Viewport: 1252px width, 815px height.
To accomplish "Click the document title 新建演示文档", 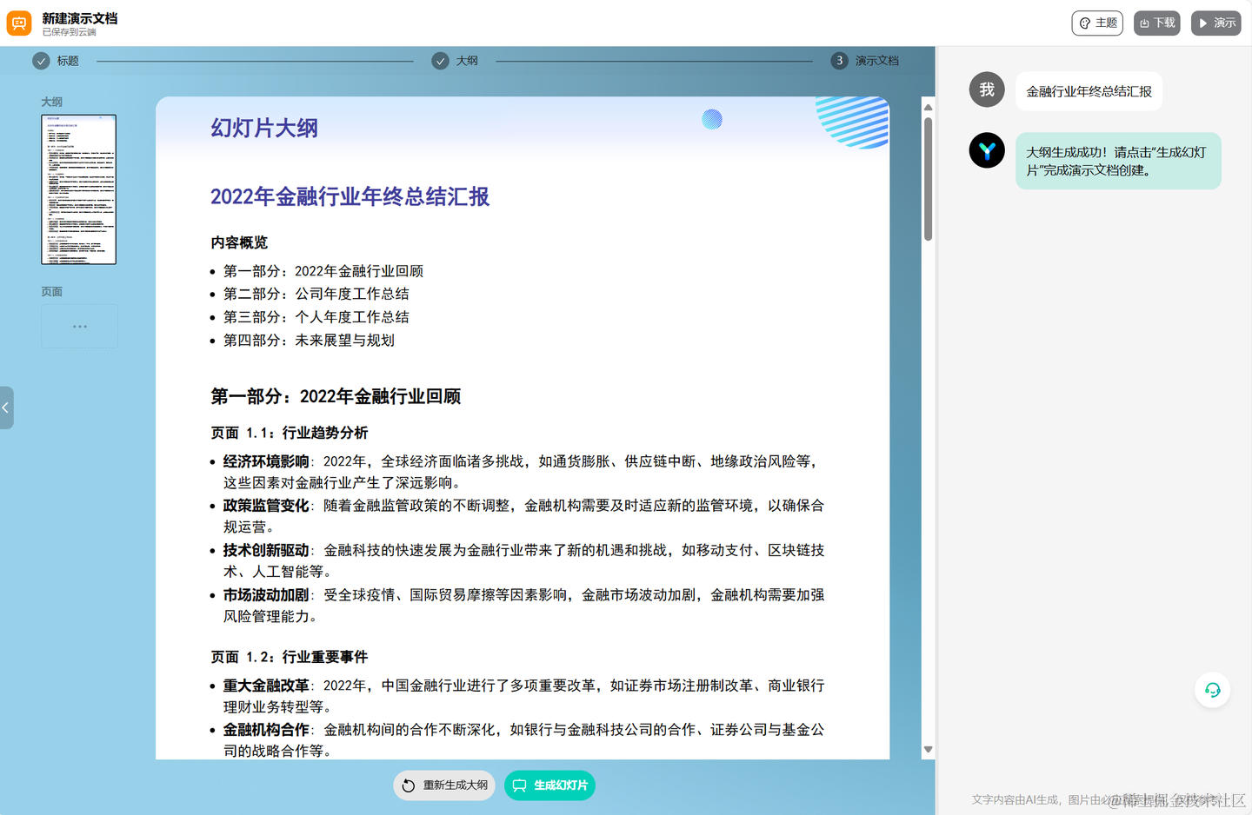I will (x=80, y=18).
